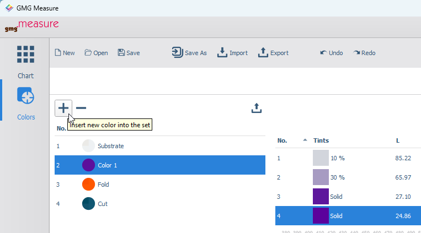
Task: Click the Tints column header
Action: [x=321, y=140]
